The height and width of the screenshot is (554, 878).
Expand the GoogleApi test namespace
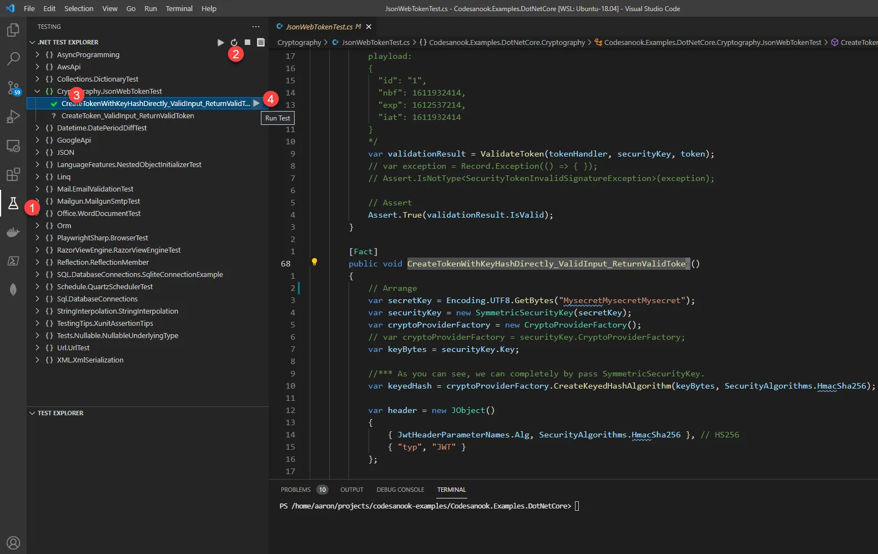pos(37,140)
